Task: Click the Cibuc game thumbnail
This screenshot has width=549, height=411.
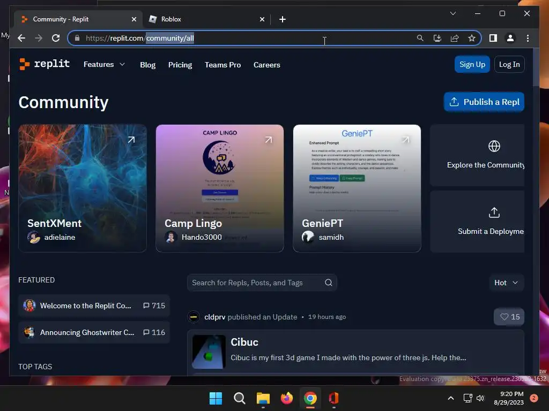Action: coord(209,352)
